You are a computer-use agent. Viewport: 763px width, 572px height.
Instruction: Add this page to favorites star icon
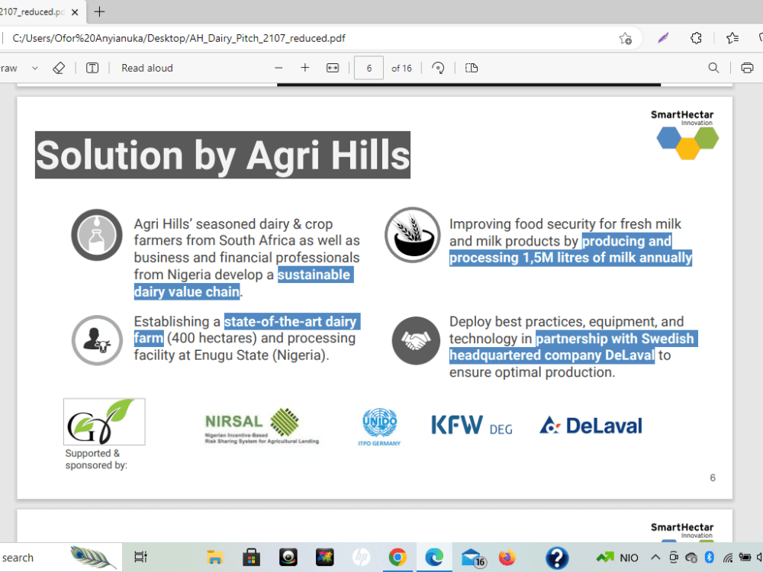(626, 38)
